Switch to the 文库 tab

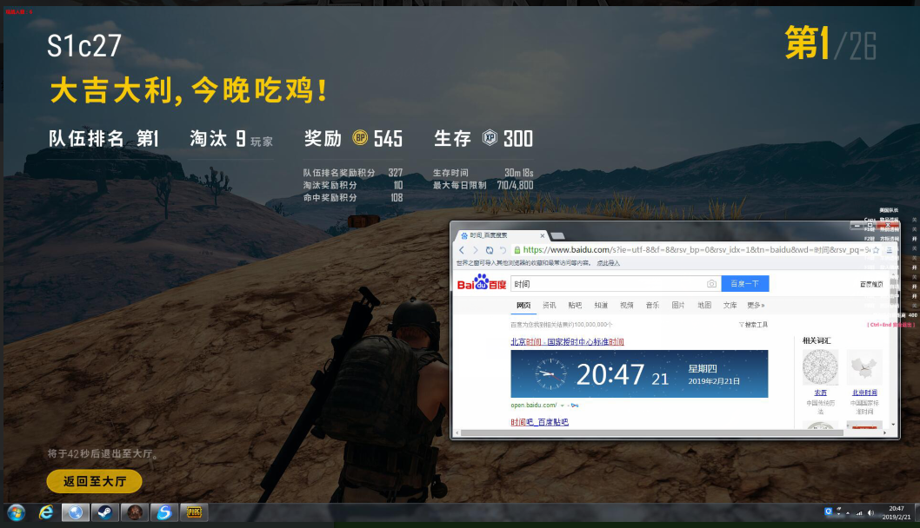pyautogui.click(x=730, y=306)
